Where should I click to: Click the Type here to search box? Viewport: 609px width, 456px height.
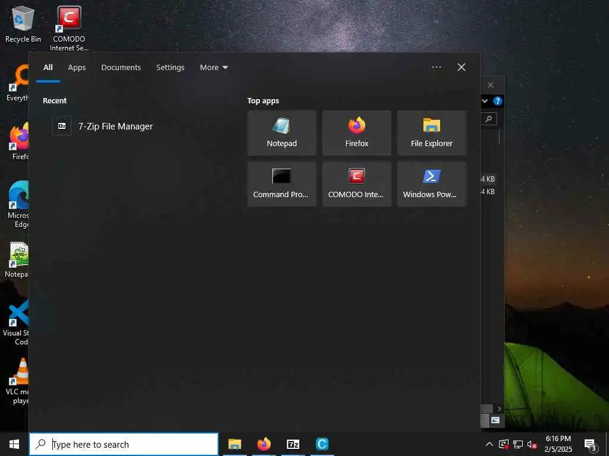(x=124, y=444)
